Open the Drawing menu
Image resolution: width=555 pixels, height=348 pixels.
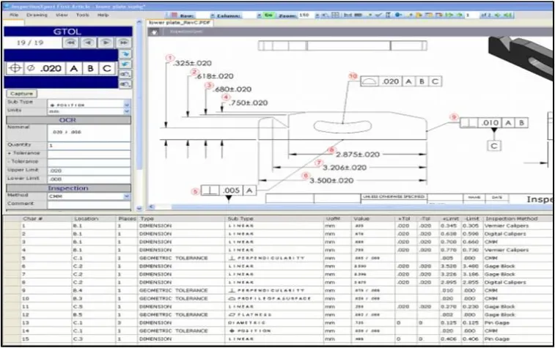[36, 14]
